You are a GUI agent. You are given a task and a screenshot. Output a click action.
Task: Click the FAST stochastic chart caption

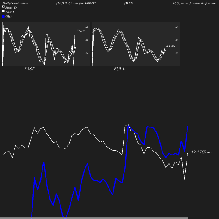coord(29,69)
